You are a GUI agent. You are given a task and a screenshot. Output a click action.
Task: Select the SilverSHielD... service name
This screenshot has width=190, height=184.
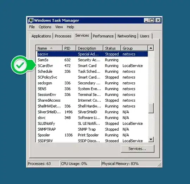tap(49, 112)
